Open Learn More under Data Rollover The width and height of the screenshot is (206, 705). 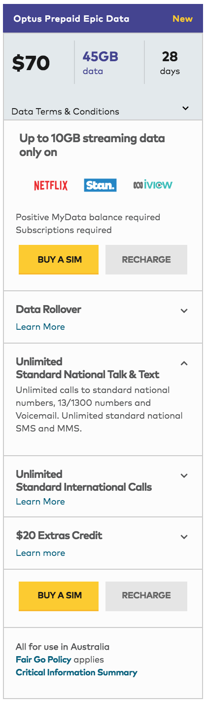pyautogui.click(x=40, y=327)
